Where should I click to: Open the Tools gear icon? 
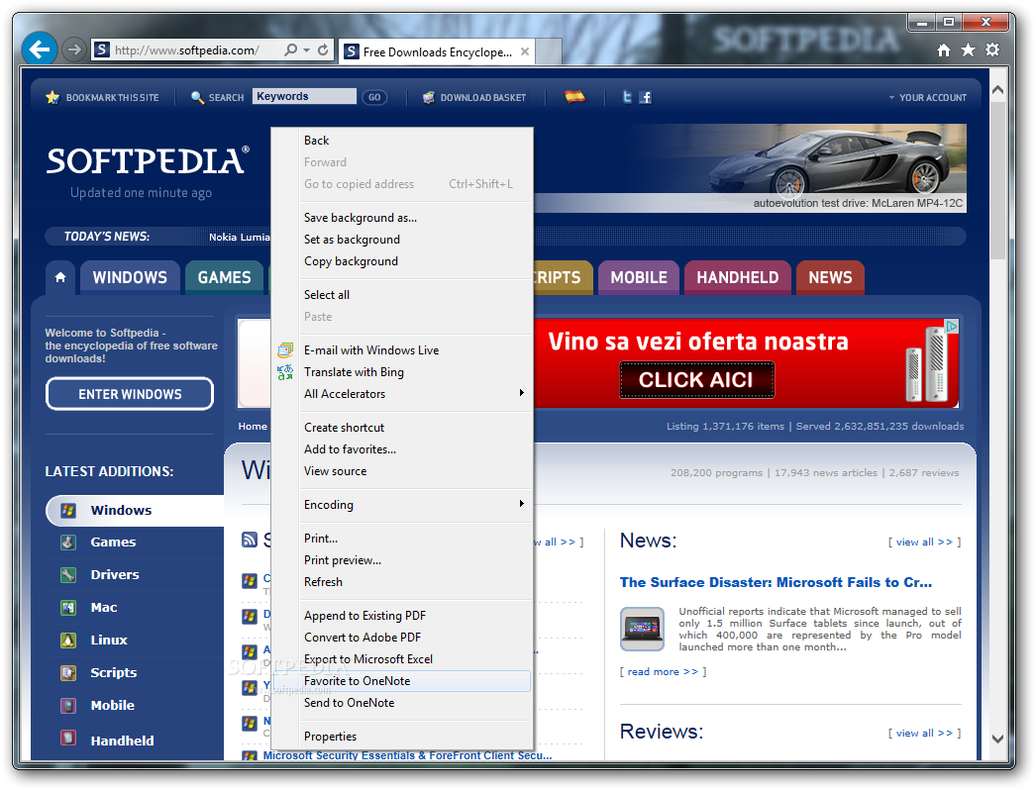point(992,50)
